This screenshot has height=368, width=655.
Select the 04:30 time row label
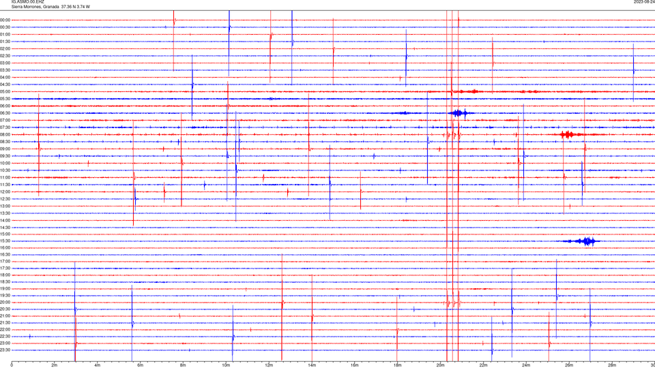(5, 85)
